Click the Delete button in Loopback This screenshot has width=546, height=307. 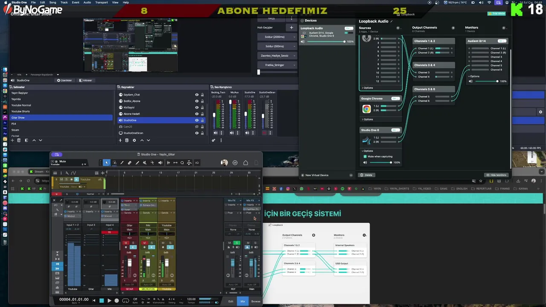(x=366, y=175)
